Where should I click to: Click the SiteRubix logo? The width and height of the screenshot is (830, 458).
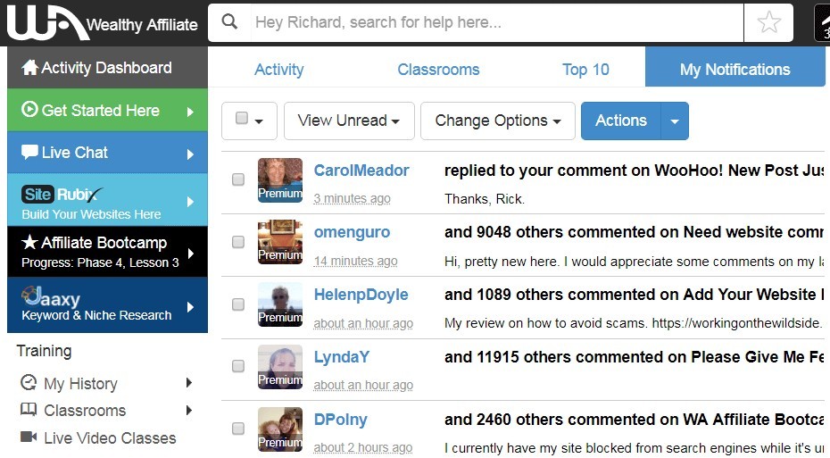[62, 195]
